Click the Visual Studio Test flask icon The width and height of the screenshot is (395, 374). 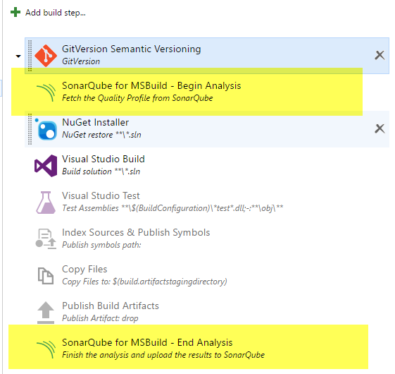tap(46, 203)
